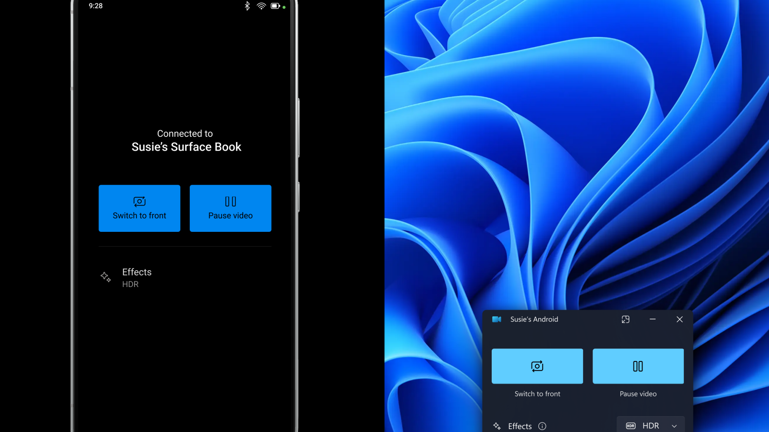Tap the 9:28 clock on phone
This screenshot has height=432, width=769.
point(96,6)
